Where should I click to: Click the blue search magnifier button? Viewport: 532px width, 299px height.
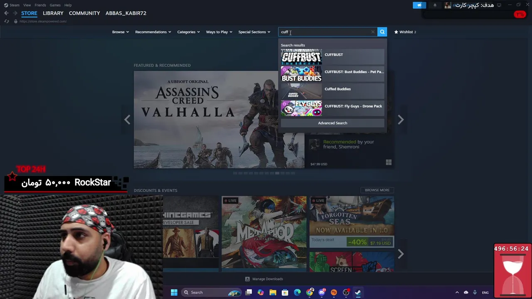382,32
